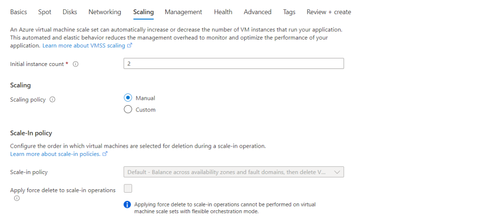Viewport: 501px width, 223px height.
Task: Select the Custom scaling policy radio button
Action: tap(128, 110)
